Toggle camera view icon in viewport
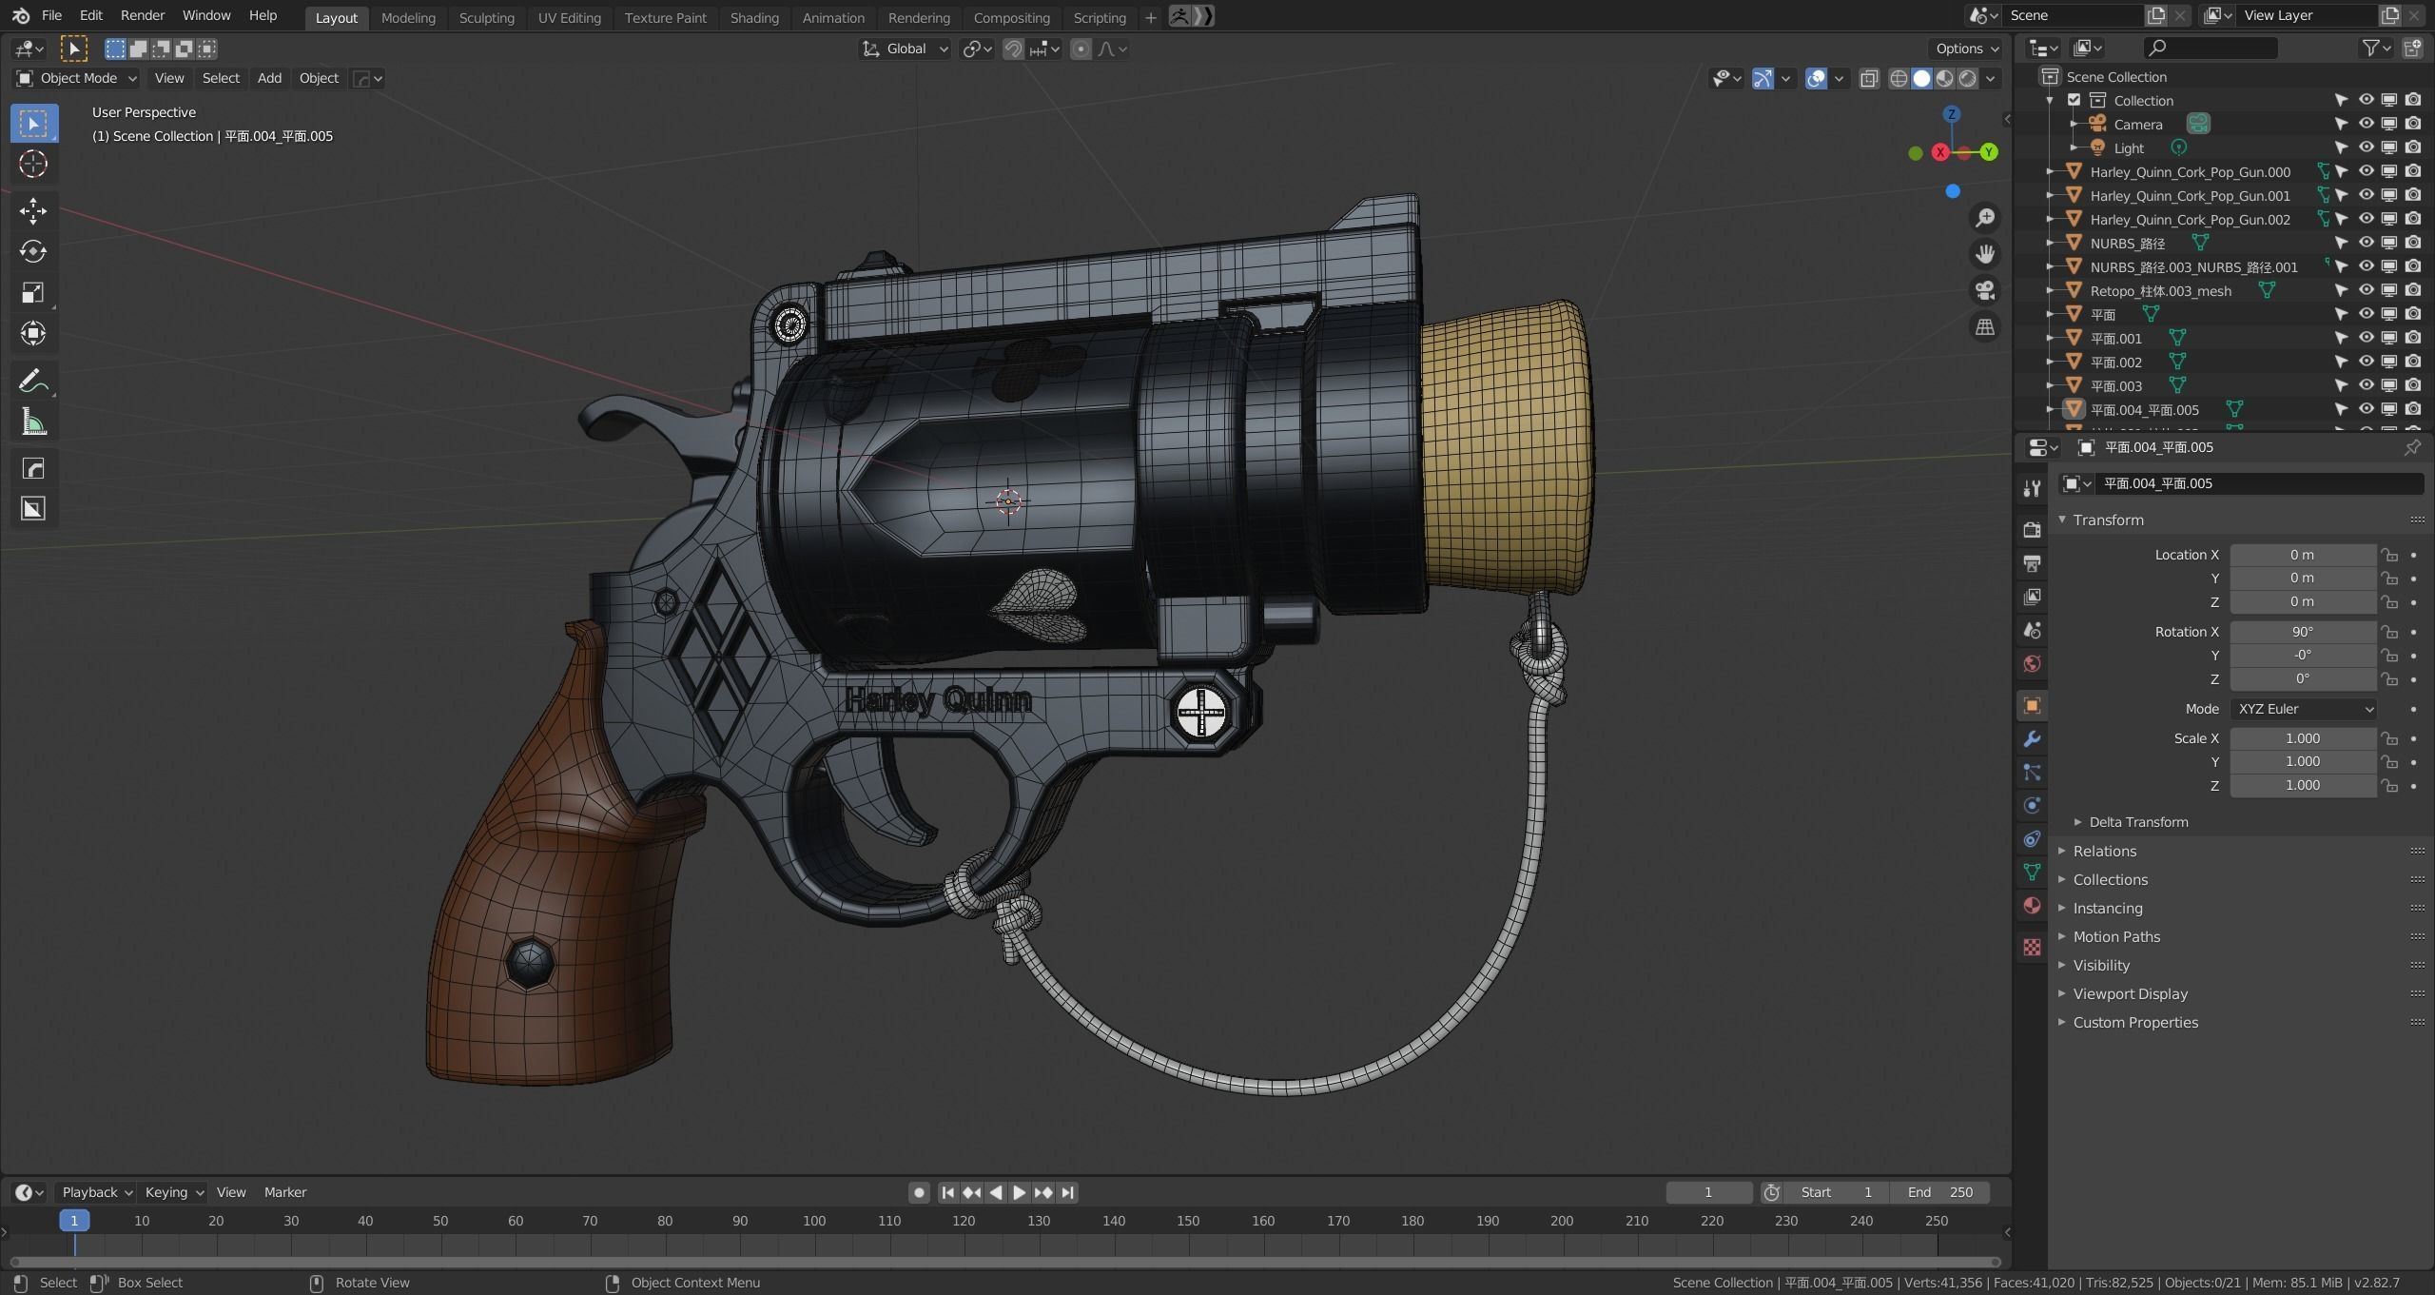The image size is (2435, 1295). pyautogui.click(x=1985, y=290)
